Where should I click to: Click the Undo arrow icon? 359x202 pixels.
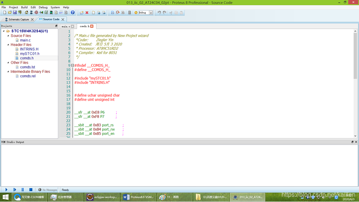point(159,13)
